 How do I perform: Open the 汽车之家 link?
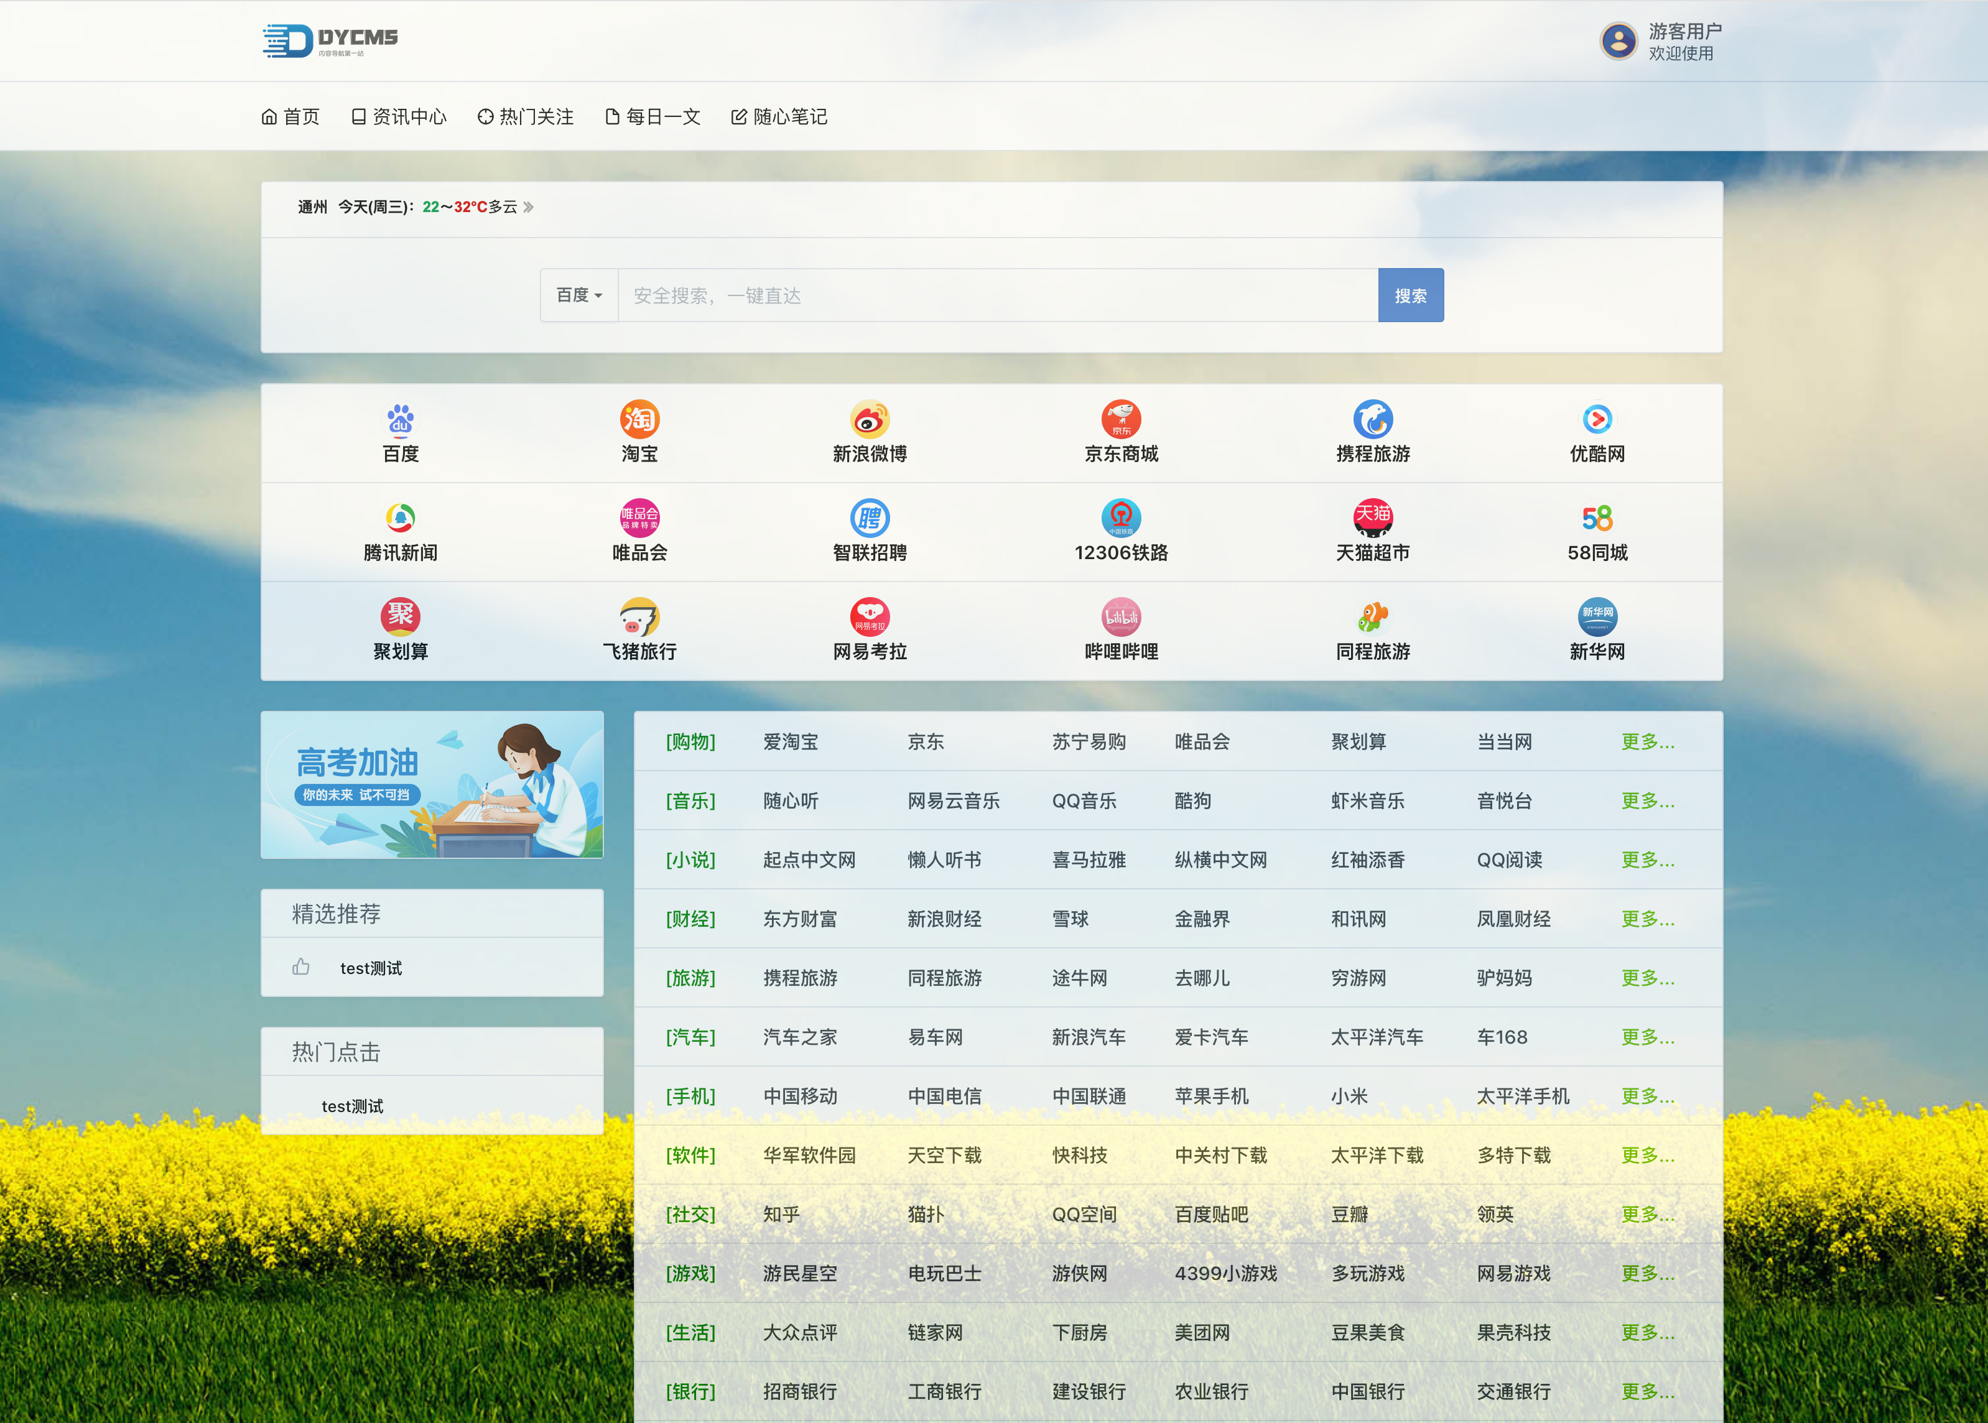799,1037
